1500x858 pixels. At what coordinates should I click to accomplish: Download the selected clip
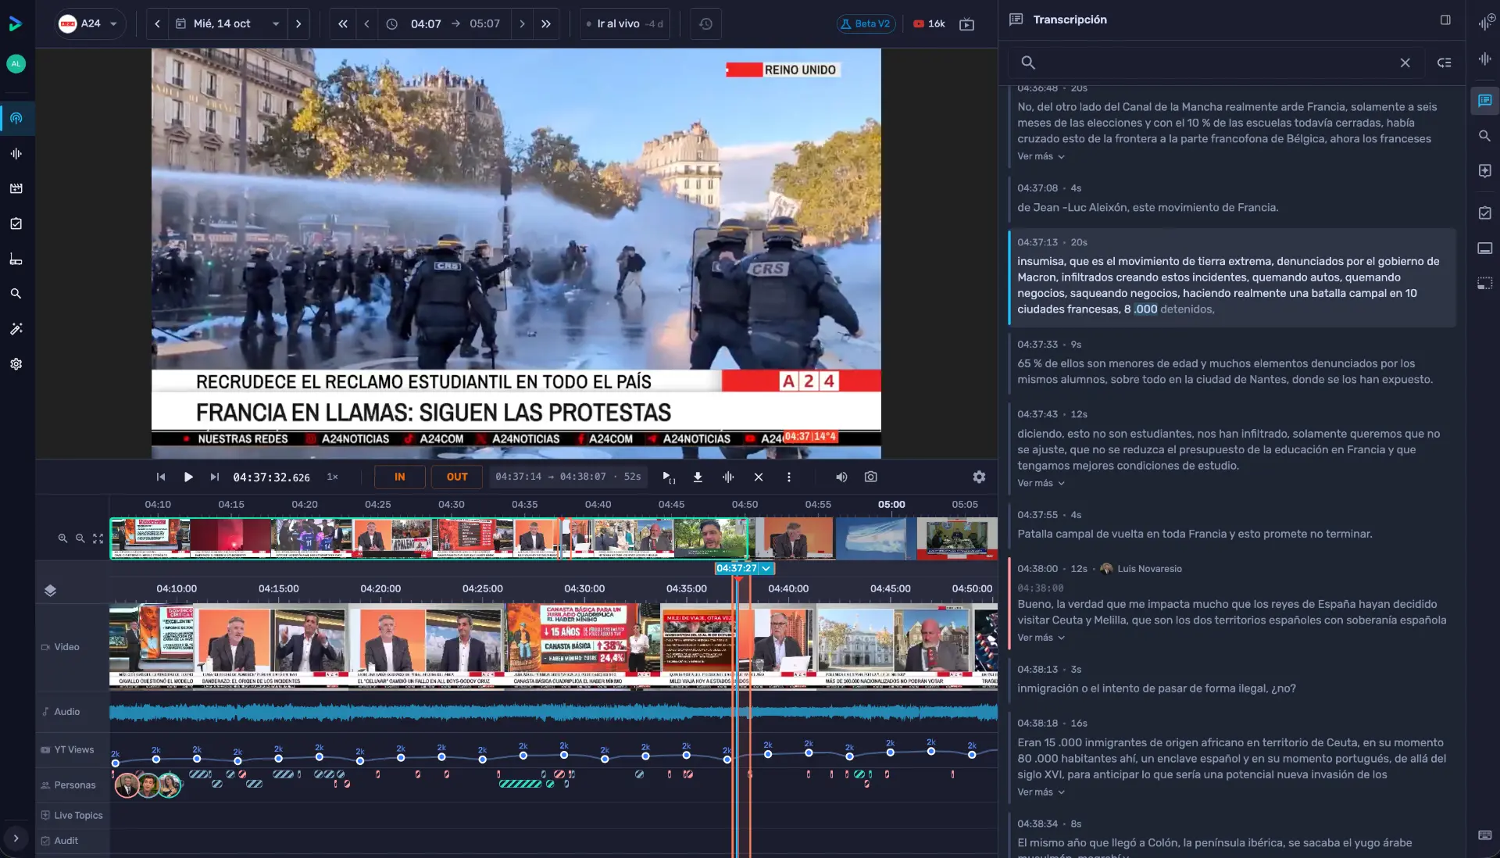click(x=698, y=477)
